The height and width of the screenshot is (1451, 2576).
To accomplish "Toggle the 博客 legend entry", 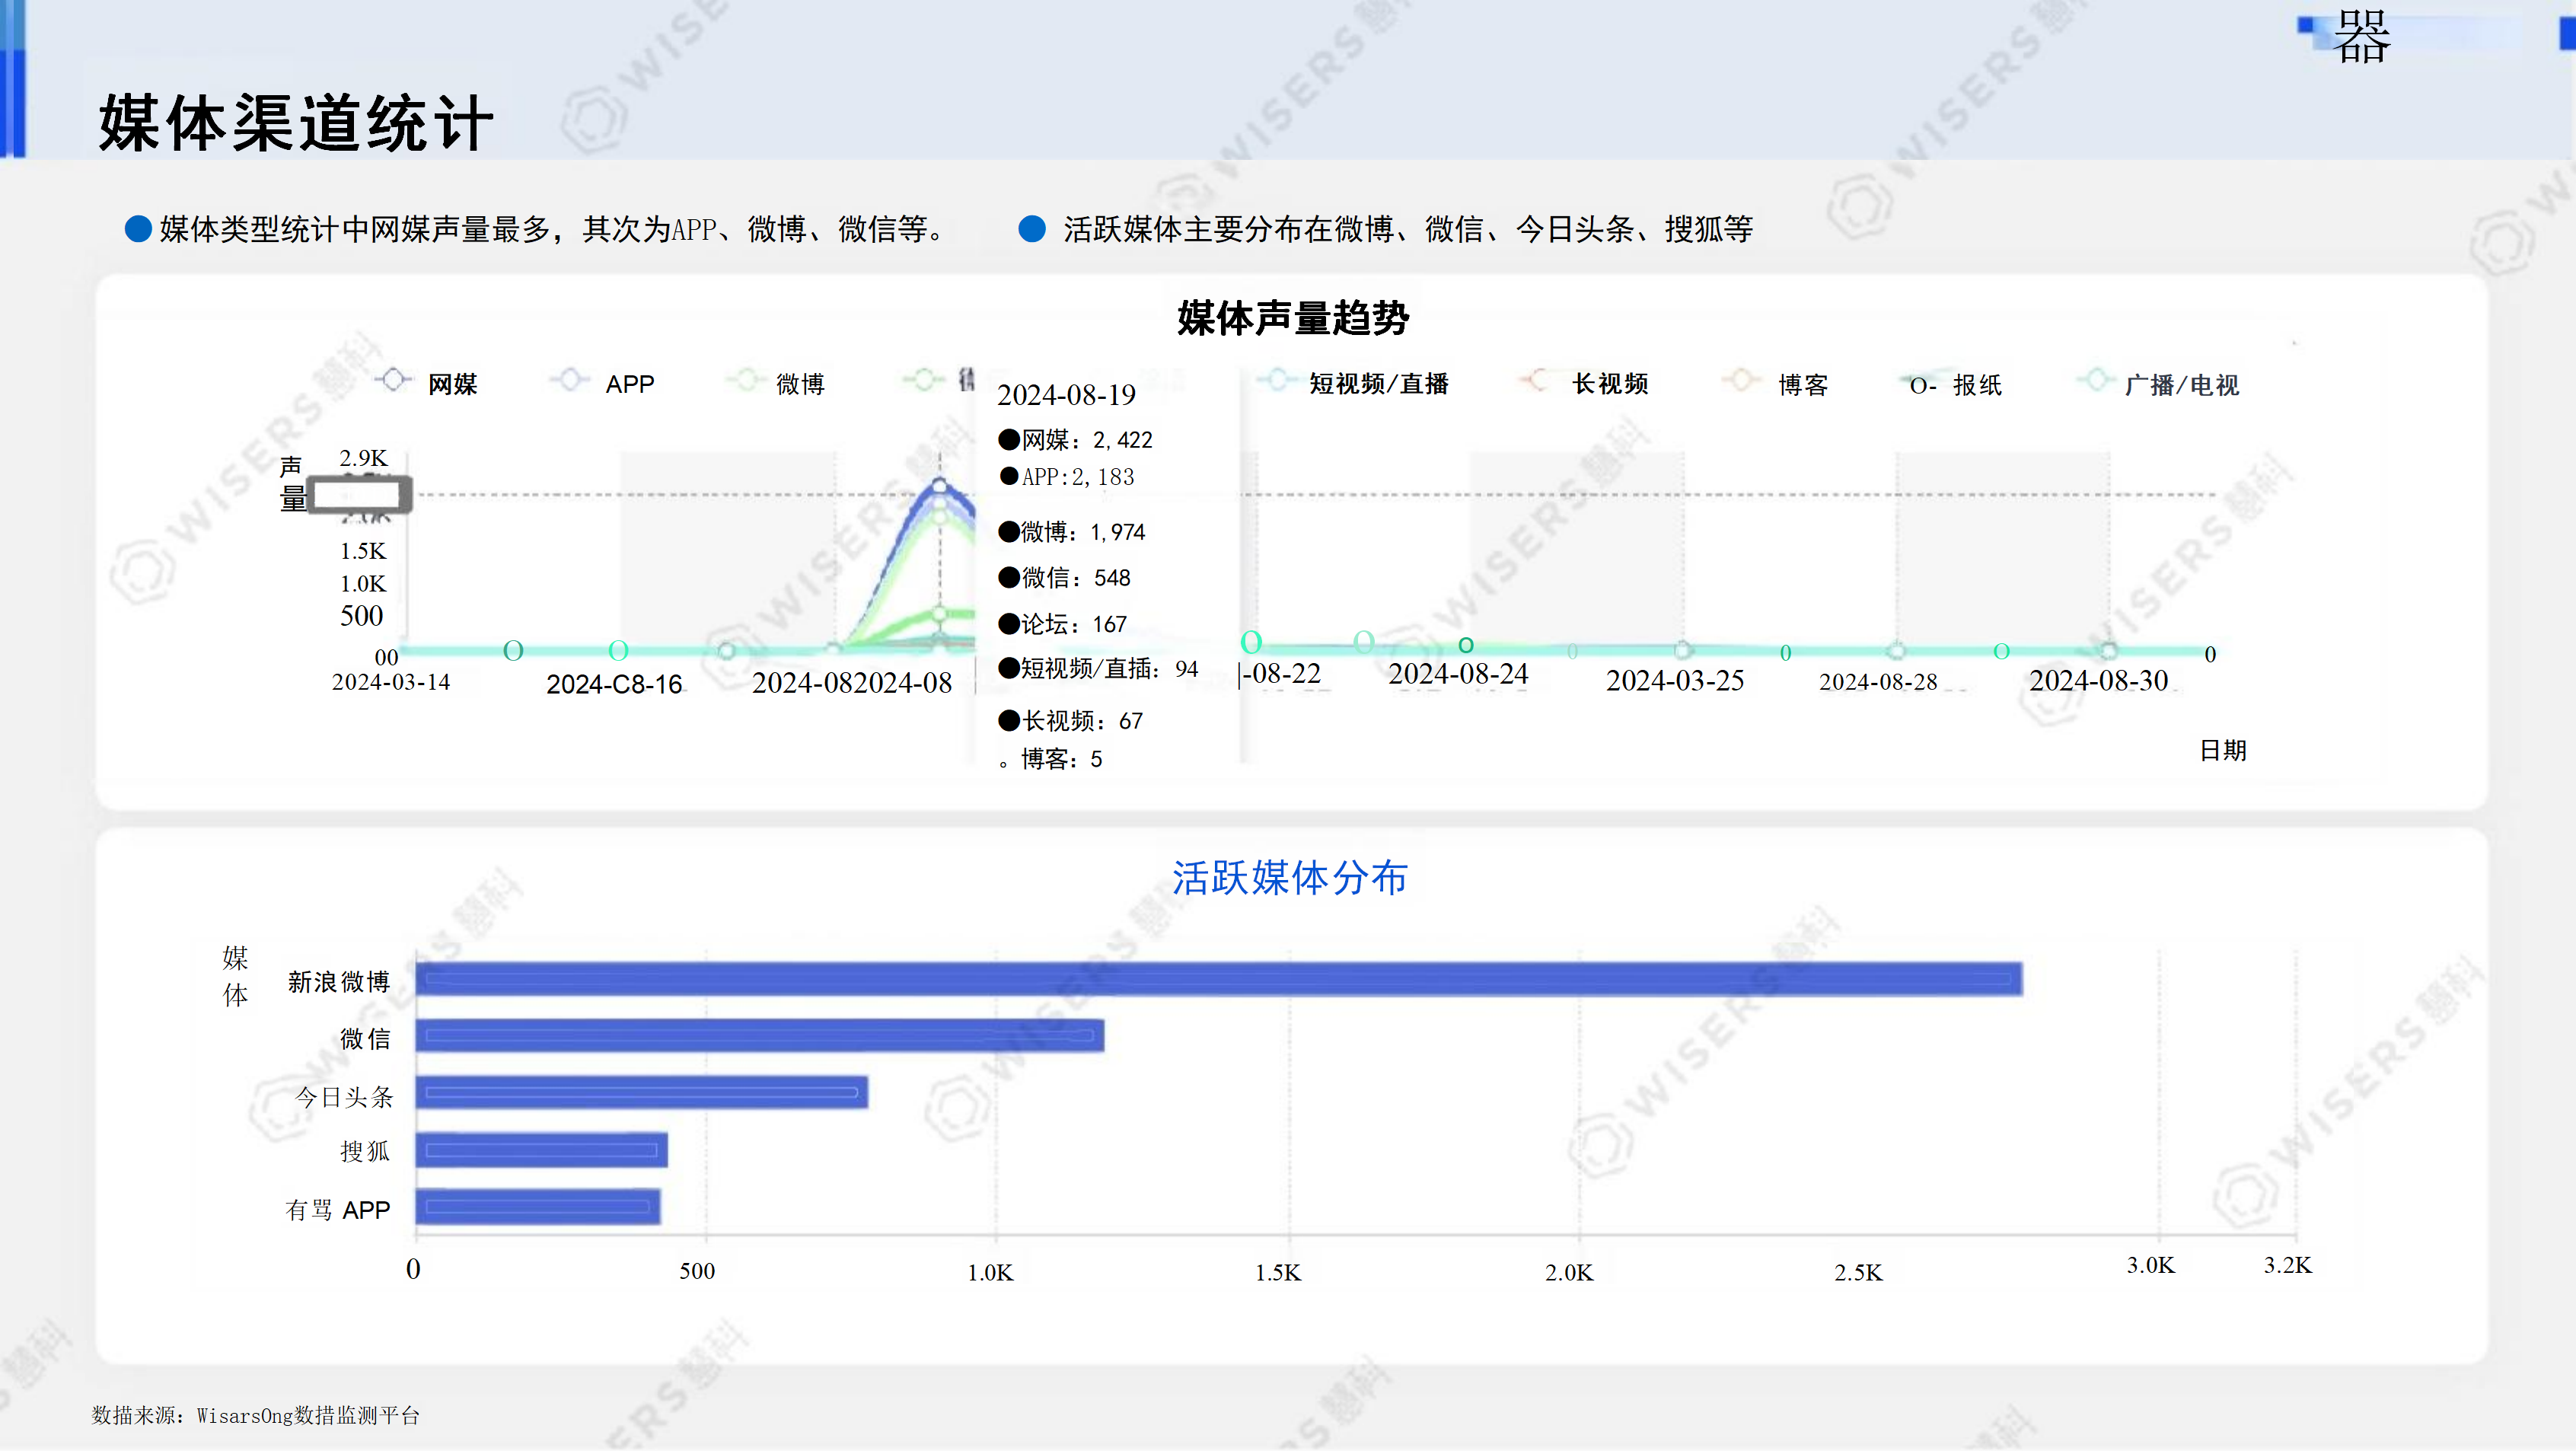I will (1776, 383).
